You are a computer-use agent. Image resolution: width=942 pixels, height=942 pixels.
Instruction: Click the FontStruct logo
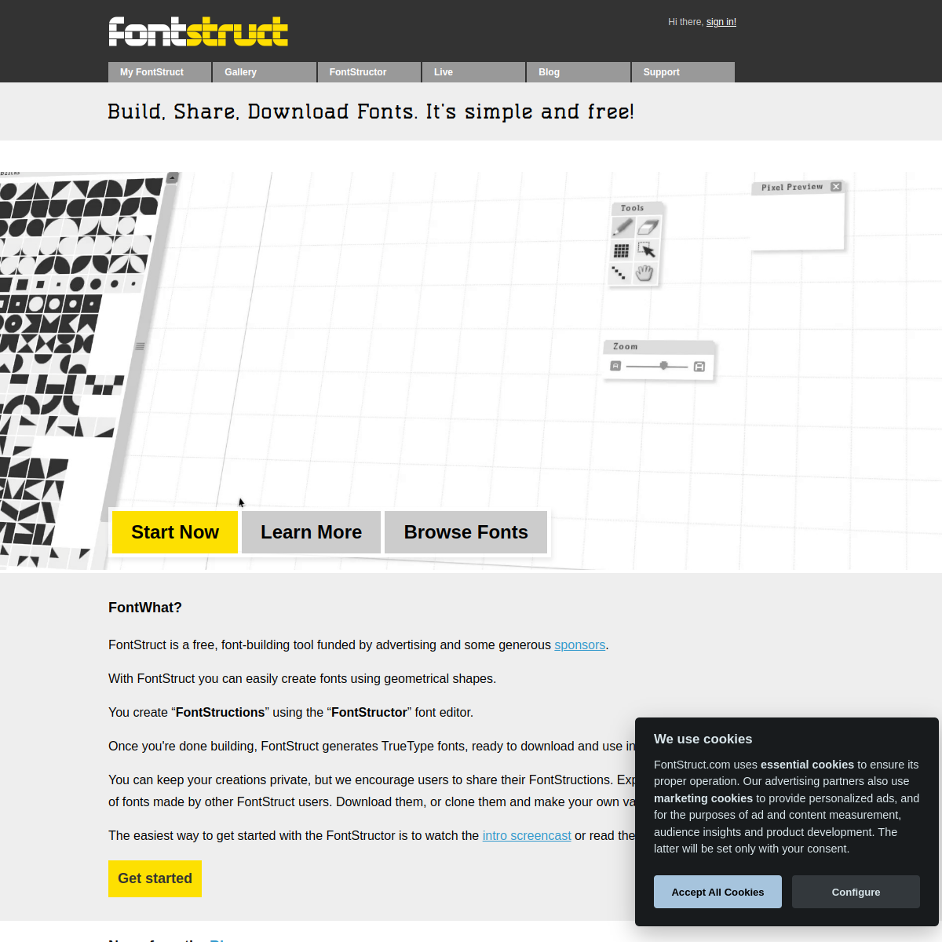coord(198,31)
